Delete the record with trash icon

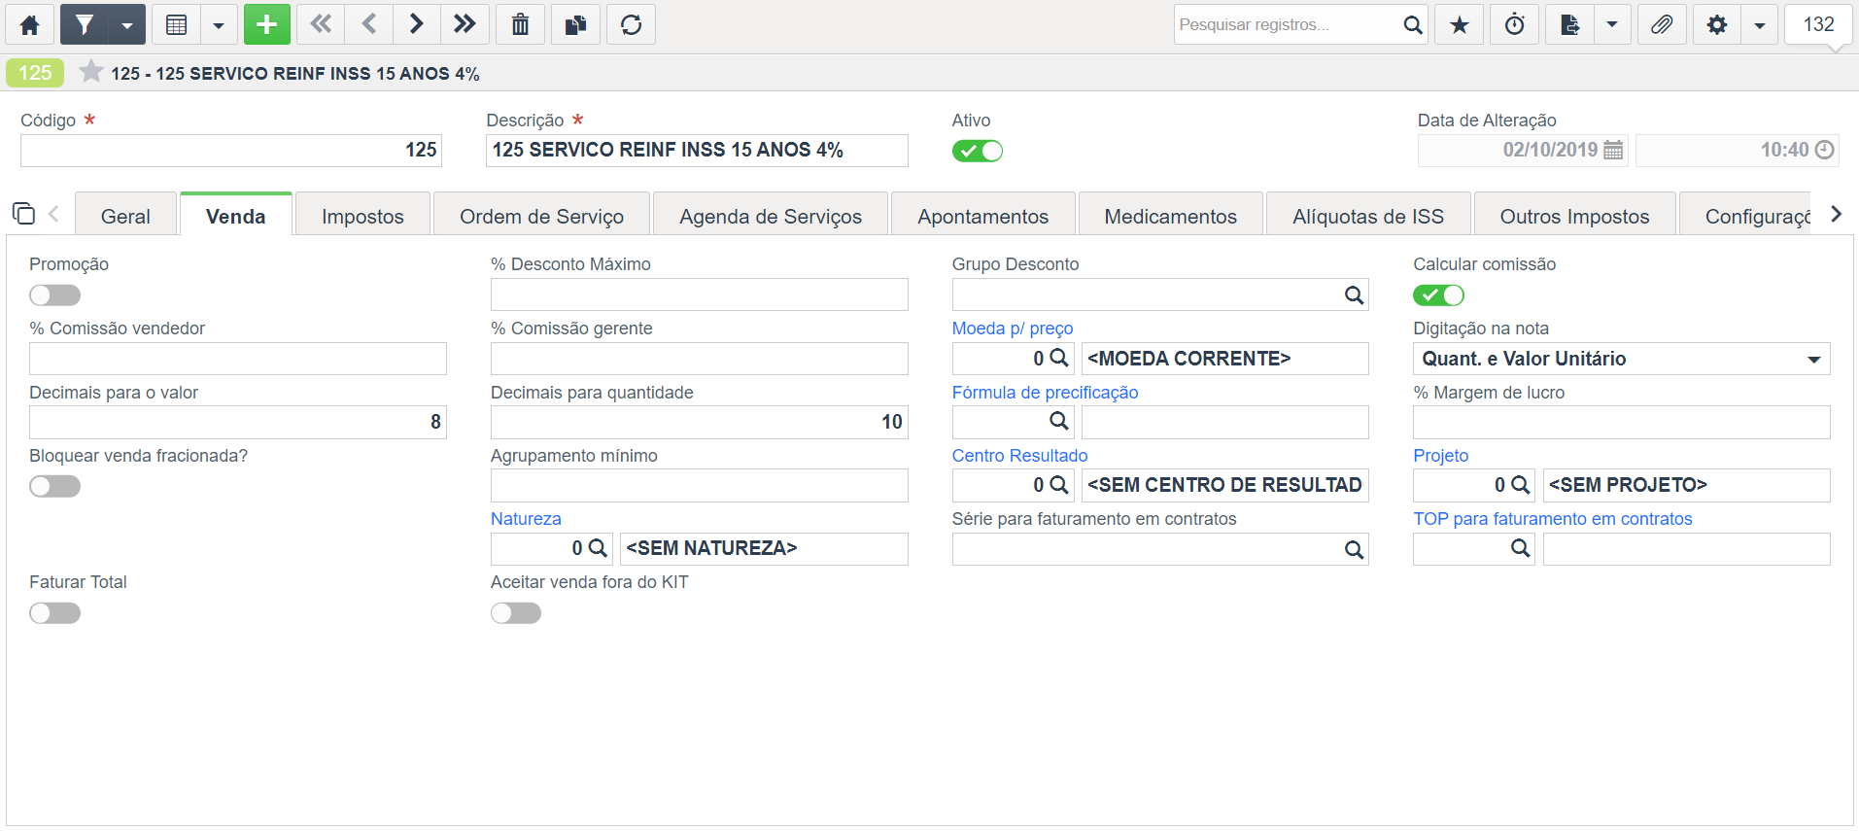(521, 24)
